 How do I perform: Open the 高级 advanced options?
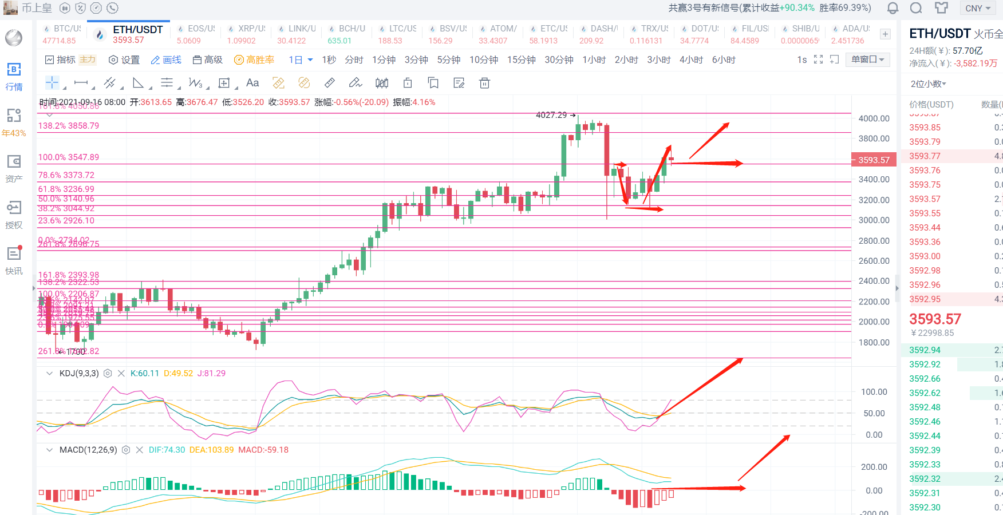(208, 60)
